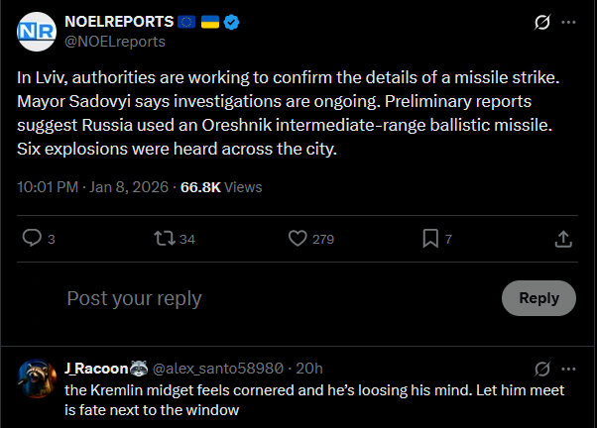This screenshot has width=597, height=428.
Task: View the 66.8K Views analytics
Action: pyautogui.click(x=221, y=185)
